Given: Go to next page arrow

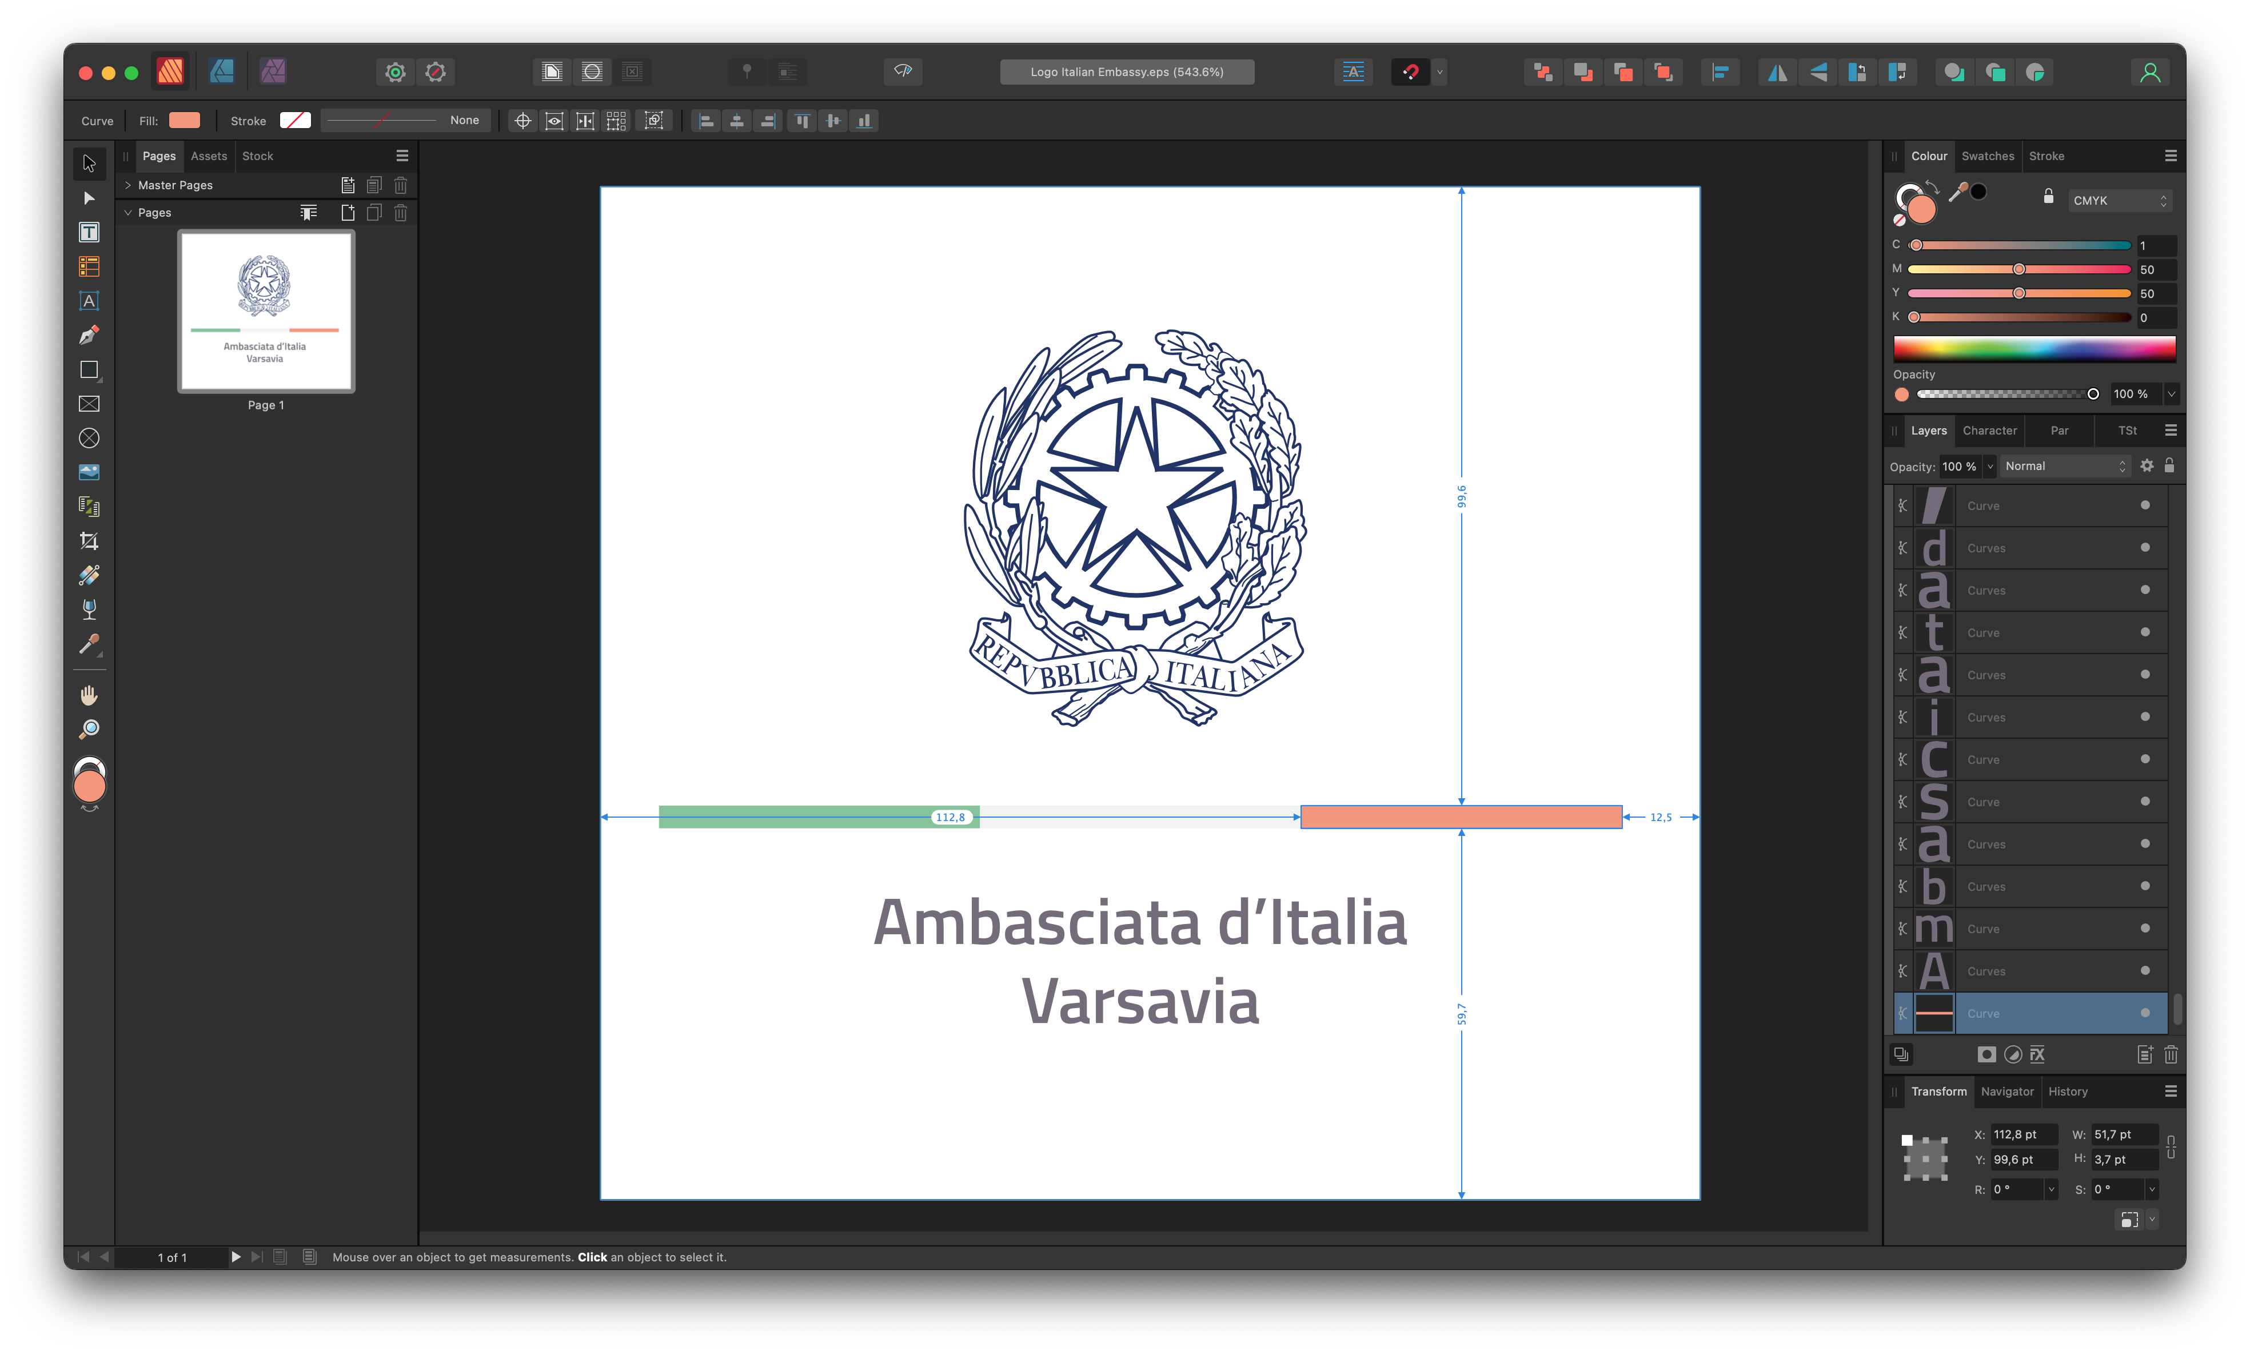Looking at the screenshot, I should tap(236, 1257).
